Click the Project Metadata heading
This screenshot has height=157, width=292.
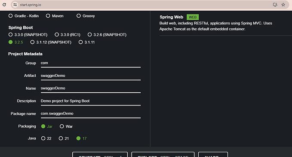coord(25,54)
